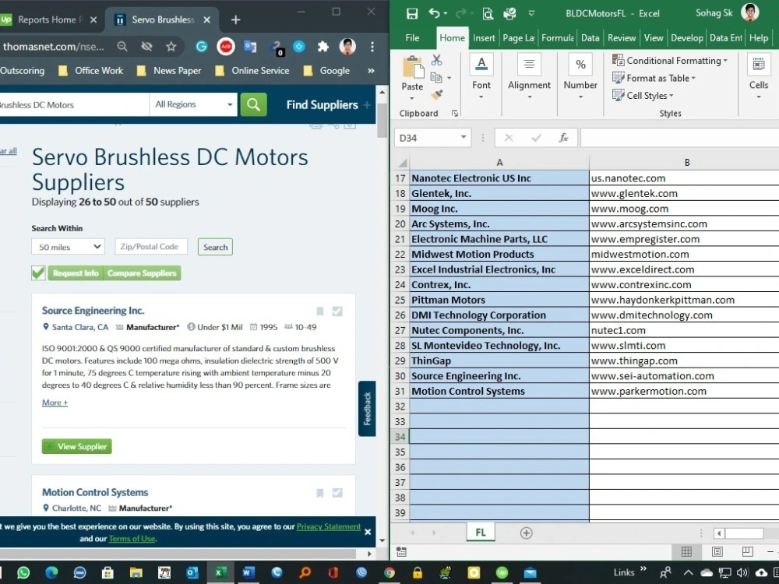
Task: Switch to the View ribbon tab
Action: coord(654,37)
